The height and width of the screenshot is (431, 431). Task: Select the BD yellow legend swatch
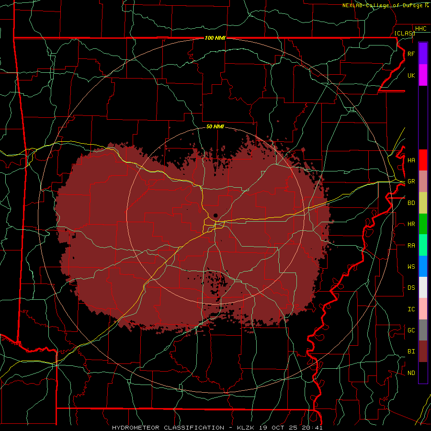pyautogui.click(x=423, y=203)
